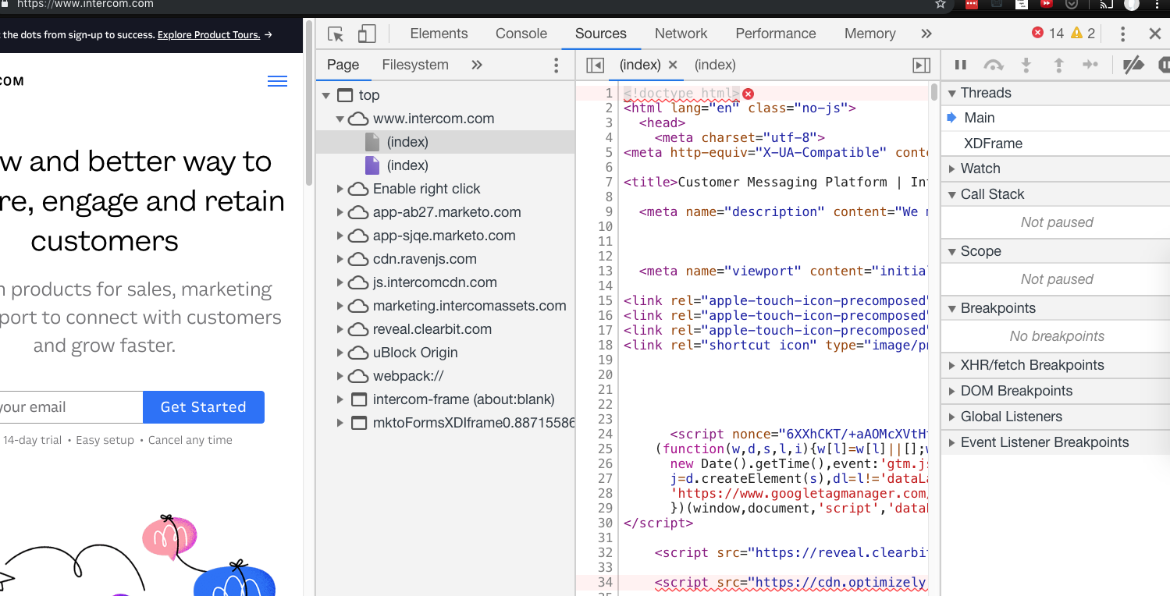Click the error icon on line 1
The height and width of the screenshot is (596, 1170).
point(748,94)
